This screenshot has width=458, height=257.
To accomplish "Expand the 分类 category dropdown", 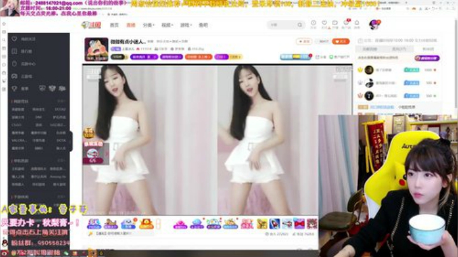I will [148, 25].
